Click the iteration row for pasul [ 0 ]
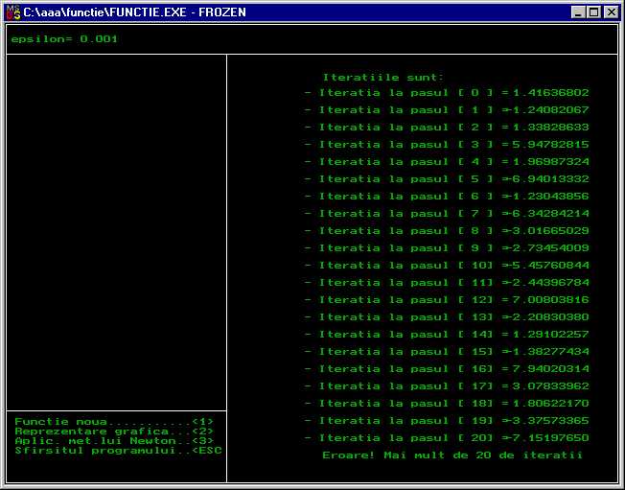625x490 pixels. (447, 93)
